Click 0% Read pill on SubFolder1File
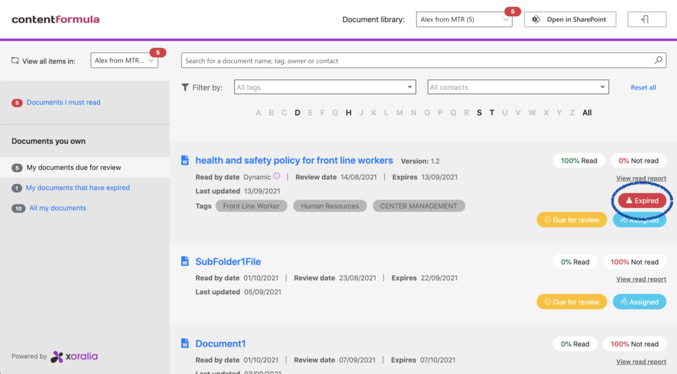The image size is (677, 374). pos(574,262)
